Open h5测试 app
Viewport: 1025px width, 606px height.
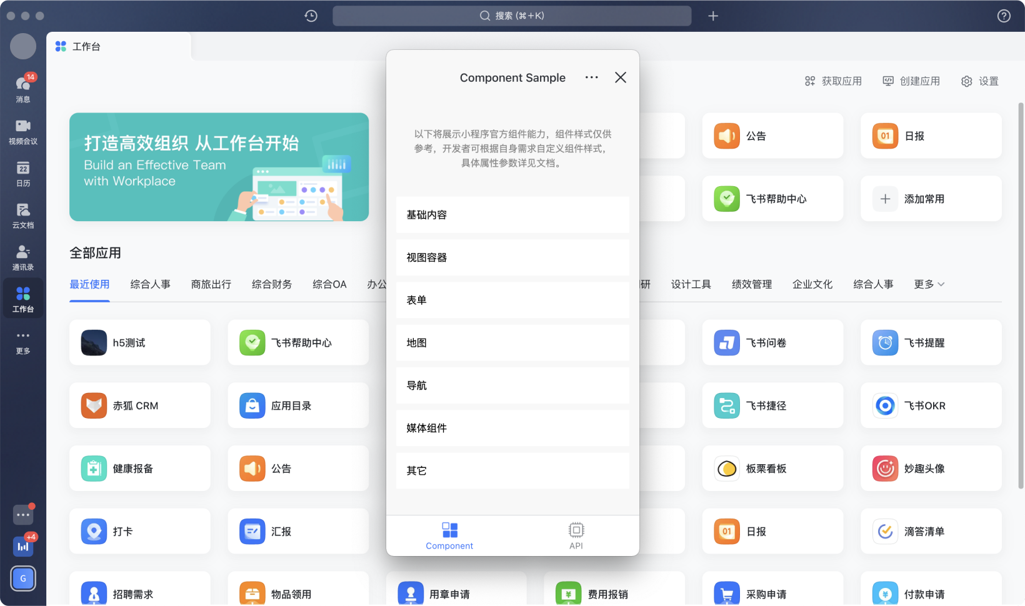(140, 342)
